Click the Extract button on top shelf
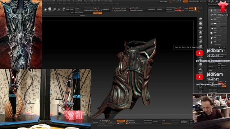Viewport: 230px width, 129px height. tap(170, 9)
